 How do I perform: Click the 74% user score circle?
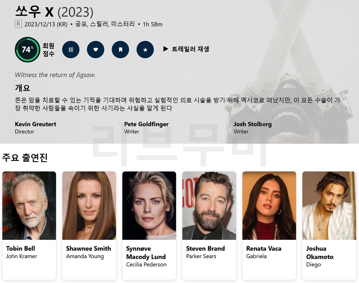27,50
